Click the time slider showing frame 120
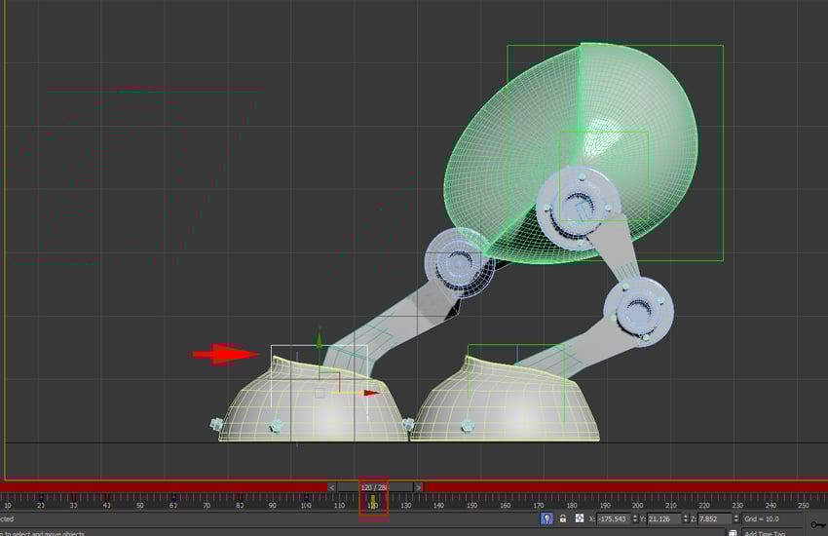This screenshot has height=536, width=828. [374, 487]
